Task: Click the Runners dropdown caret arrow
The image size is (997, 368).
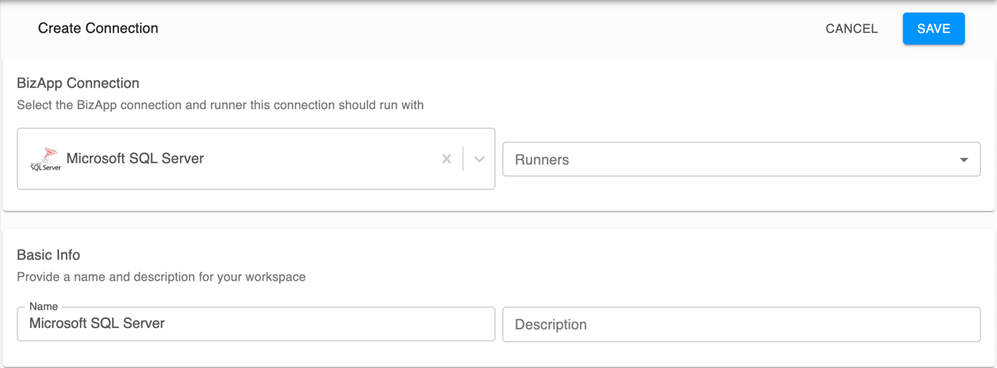Action: click(964, 160)
